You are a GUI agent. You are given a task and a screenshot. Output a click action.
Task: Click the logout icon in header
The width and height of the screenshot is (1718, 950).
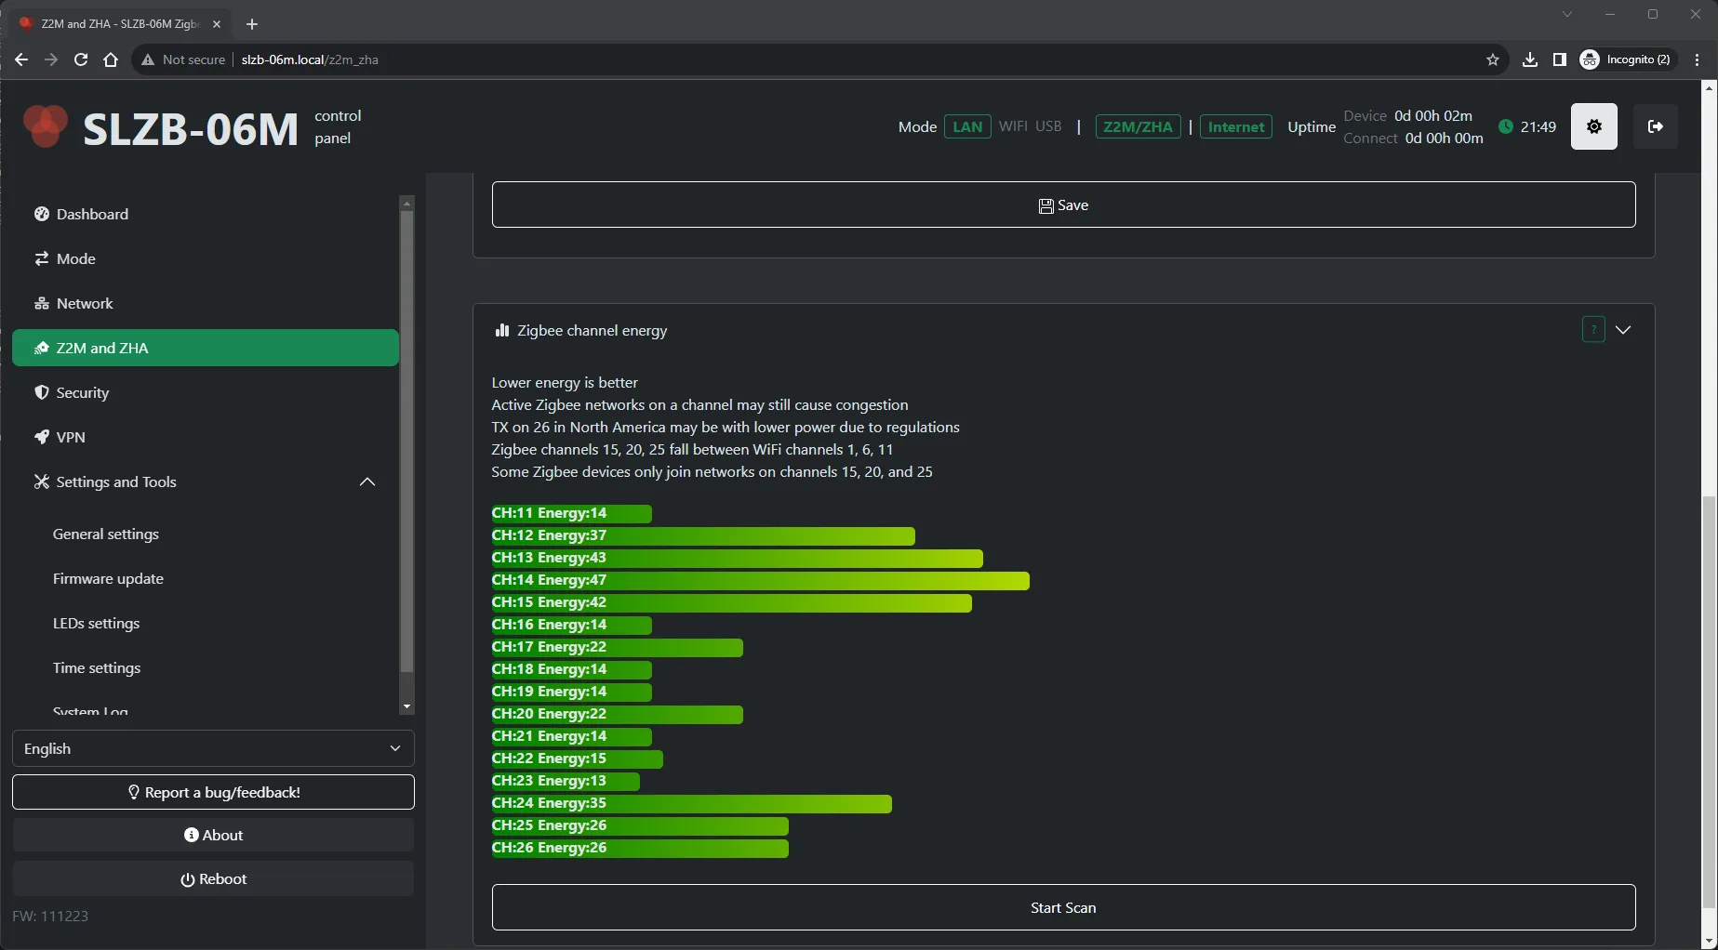[x=1655, y=126]
